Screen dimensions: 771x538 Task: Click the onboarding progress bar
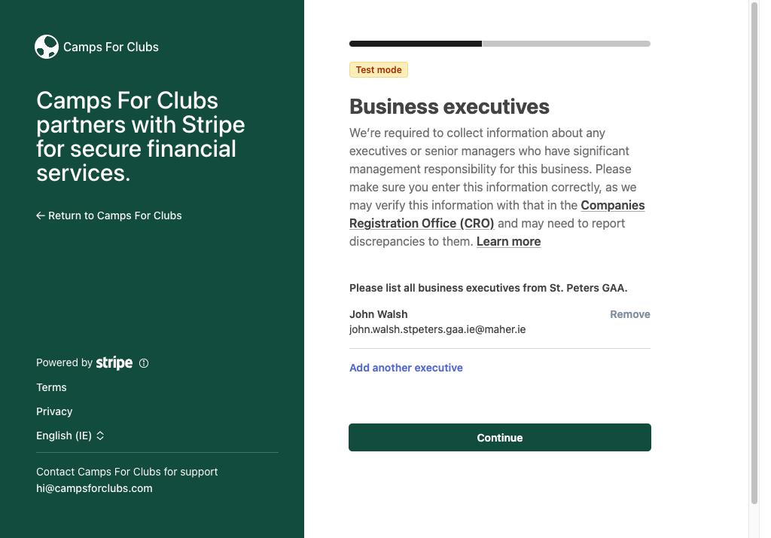(500, 44)
